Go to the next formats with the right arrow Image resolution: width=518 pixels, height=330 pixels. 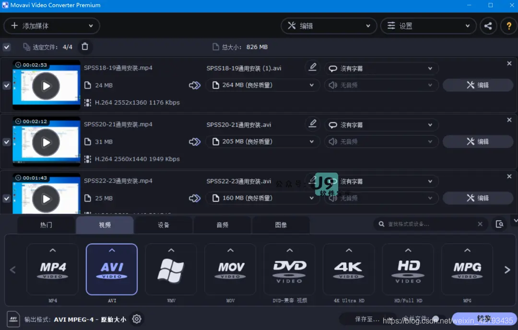(507, 270)
